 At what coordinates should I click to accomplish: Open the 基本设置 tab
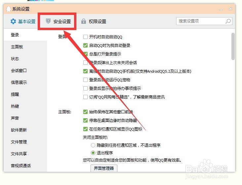23,21
